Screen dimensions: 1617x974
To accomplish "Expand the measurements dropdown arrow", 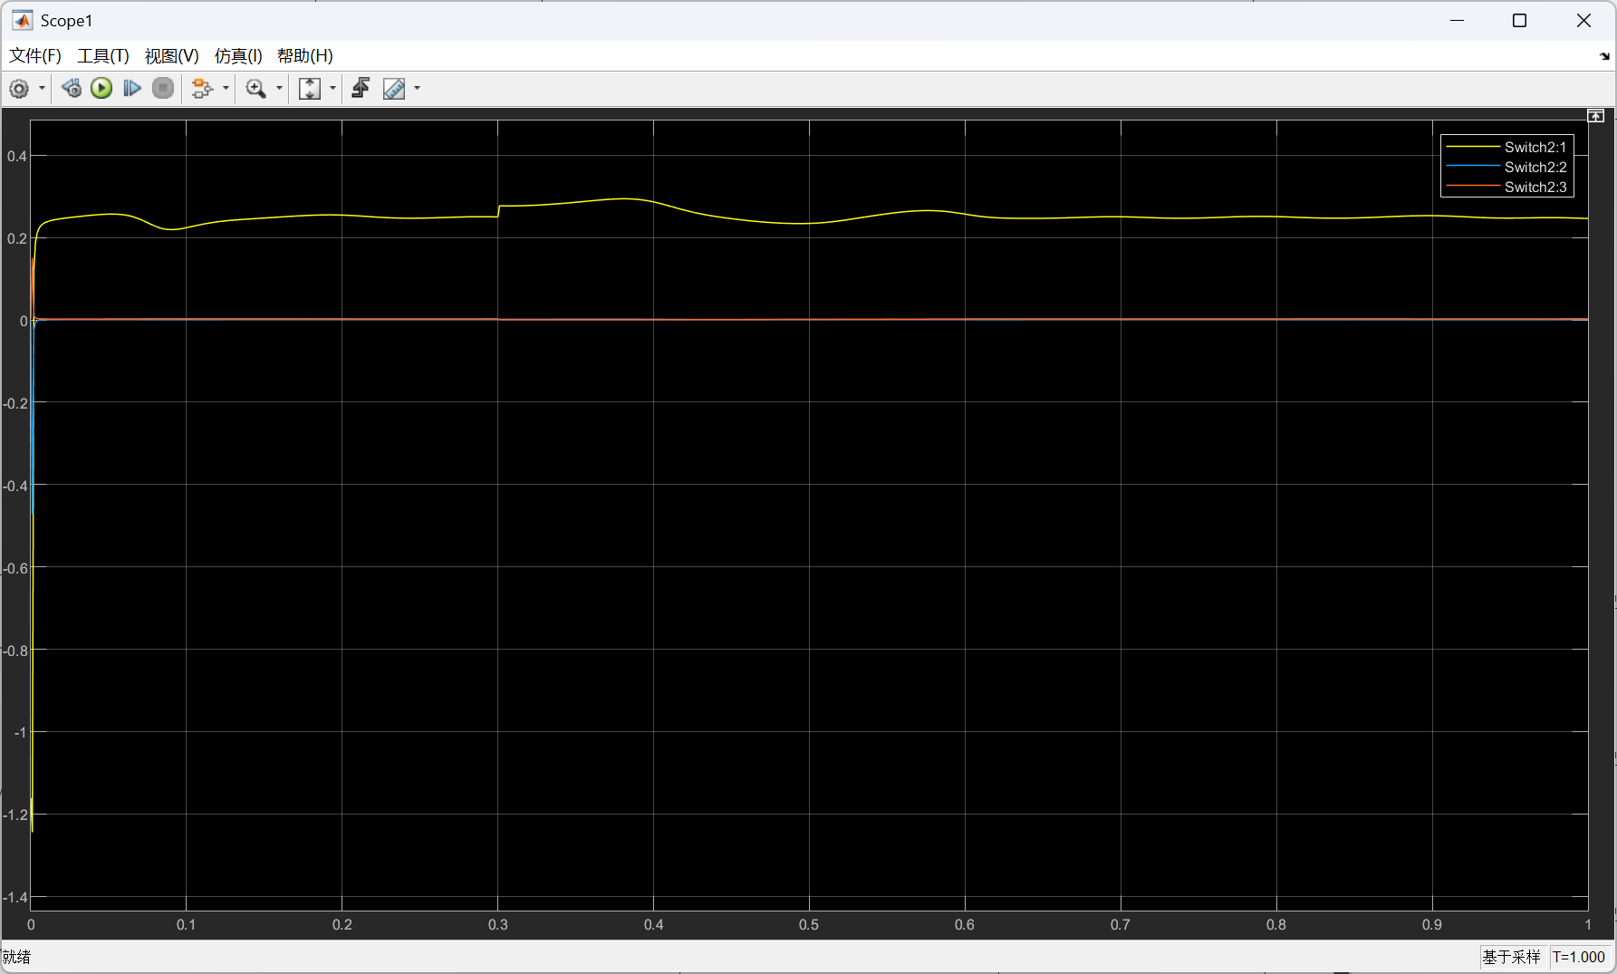I will click(417, 89).
